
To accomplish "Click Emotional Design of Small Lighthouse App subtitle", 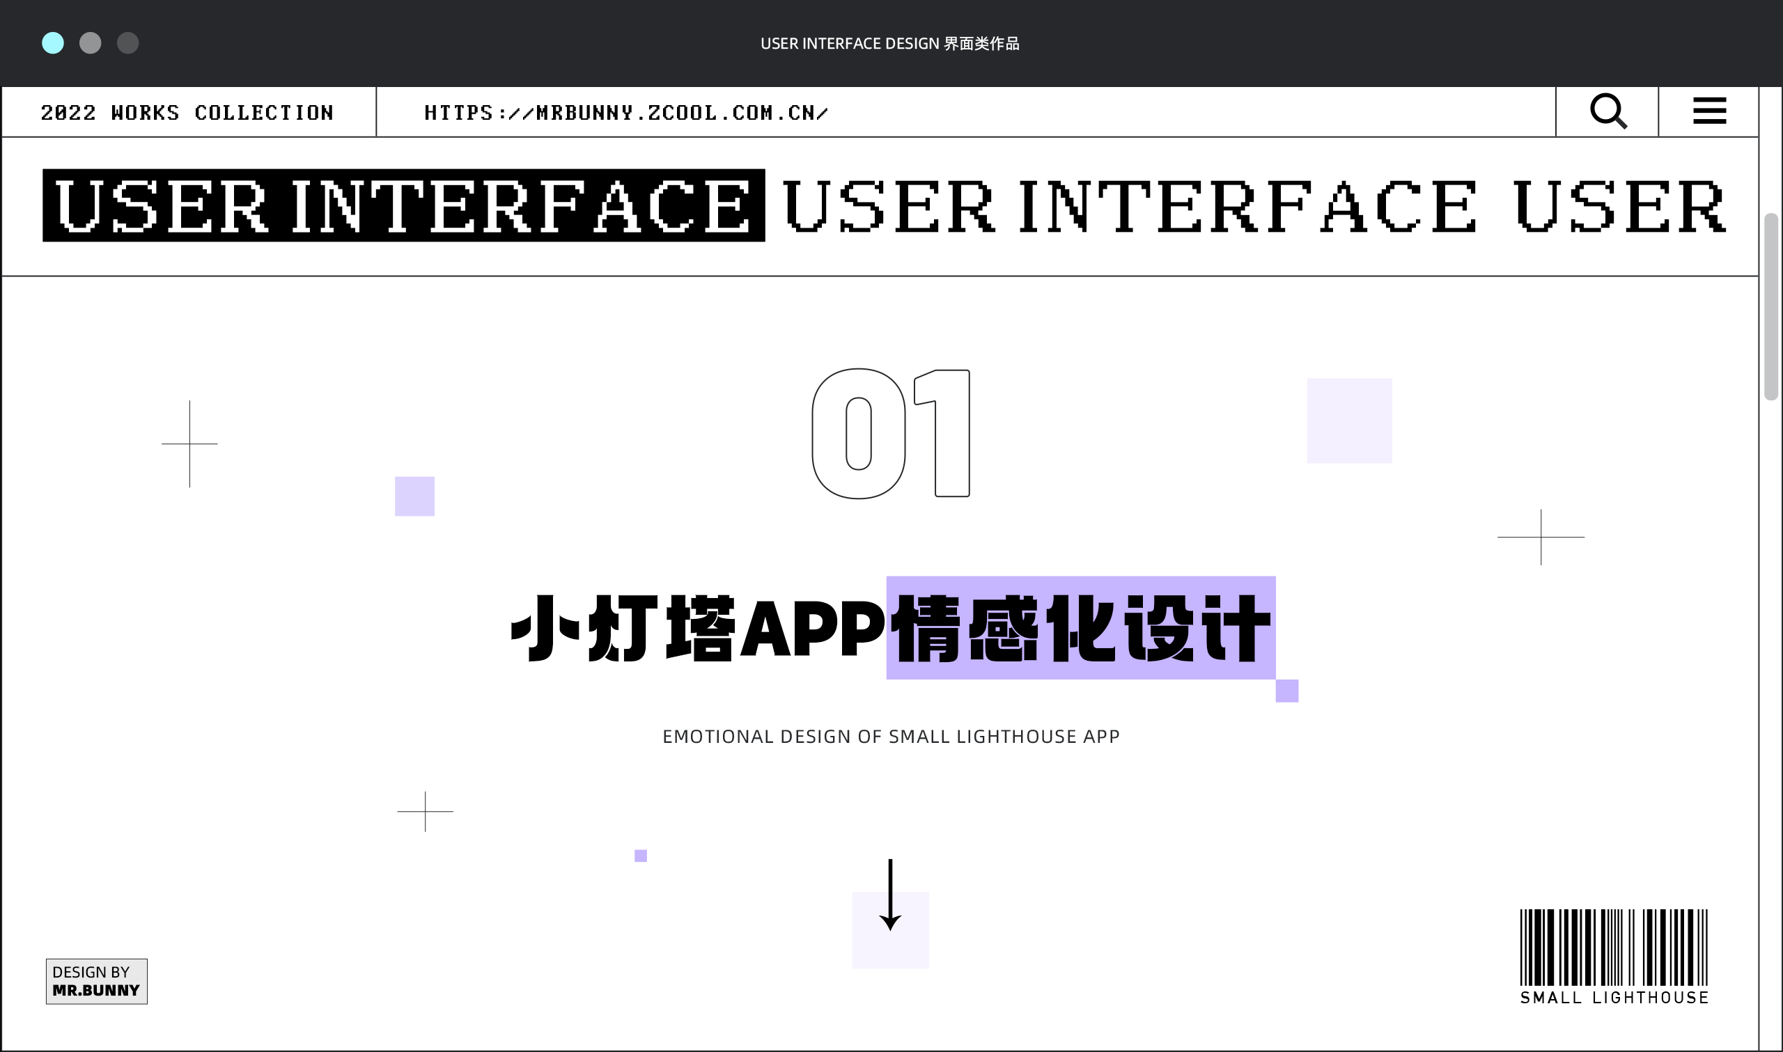I will pyautogui.click(x=891, y=737).
